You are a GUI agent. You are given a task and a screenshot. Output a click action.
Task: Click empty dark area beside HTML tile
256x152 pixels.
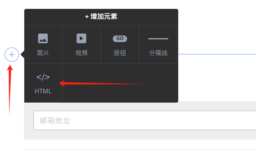120,83
